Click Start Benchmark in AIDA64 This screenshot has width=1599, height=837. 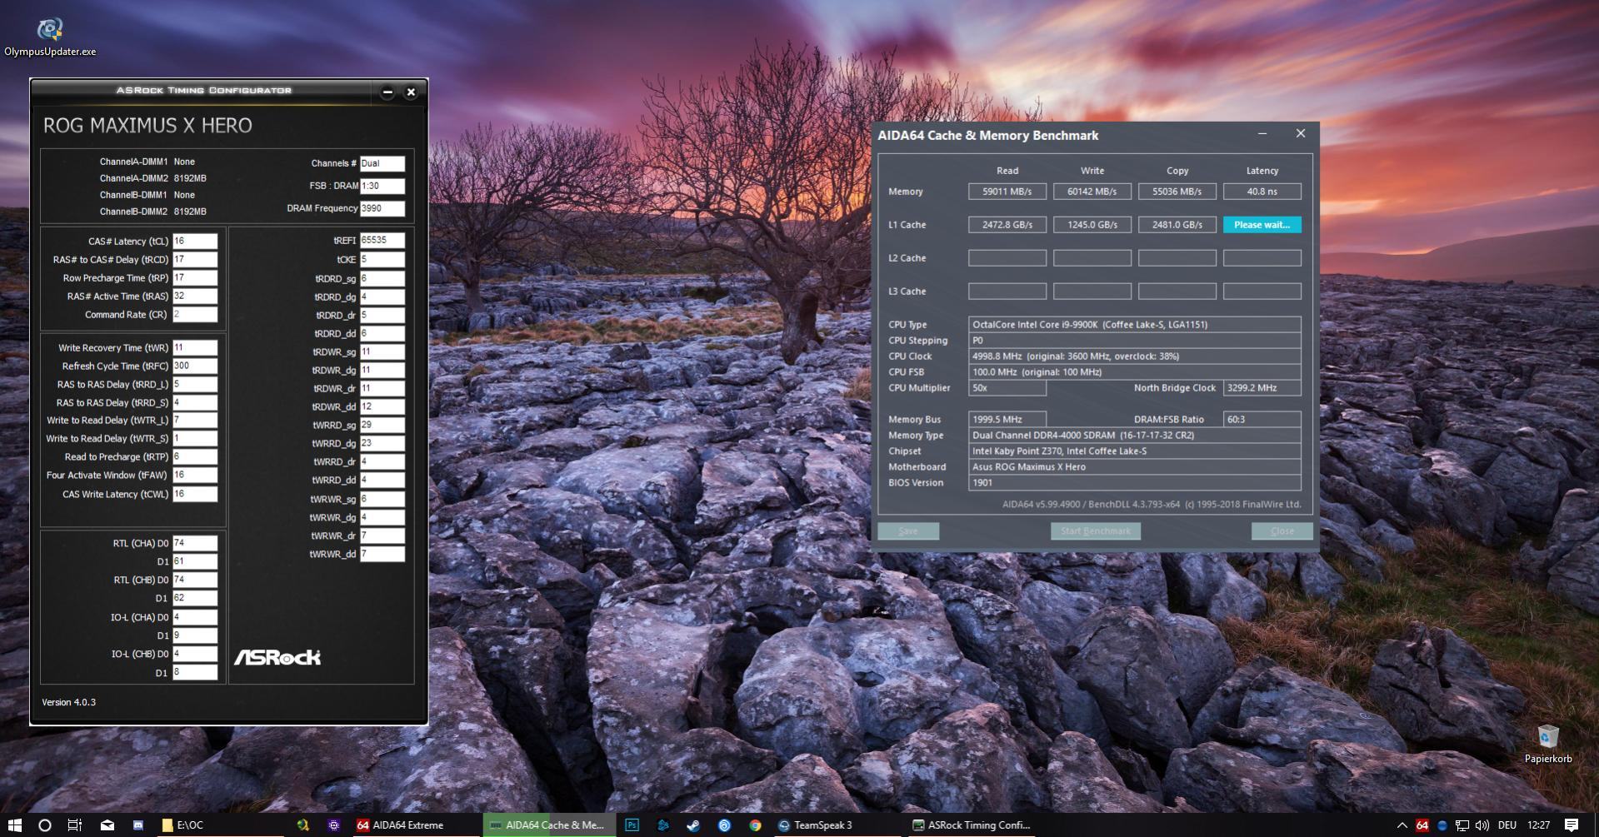pos(1095,531)
